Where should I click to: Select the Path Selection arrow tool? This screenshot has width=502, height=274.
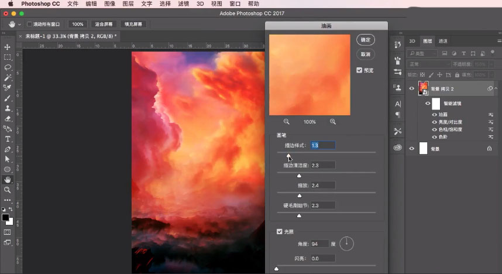[x=8, y=159]
